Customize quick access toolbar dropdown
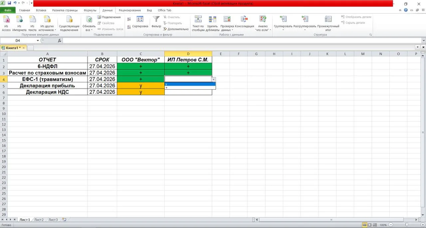Screen dimensions: 426x228 click(x=31, y=3)
